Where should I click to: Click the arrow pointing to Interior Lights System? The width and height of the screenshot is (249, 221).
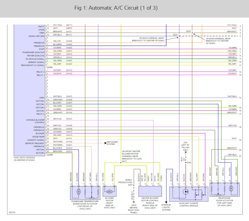click(x=166, y=203)
